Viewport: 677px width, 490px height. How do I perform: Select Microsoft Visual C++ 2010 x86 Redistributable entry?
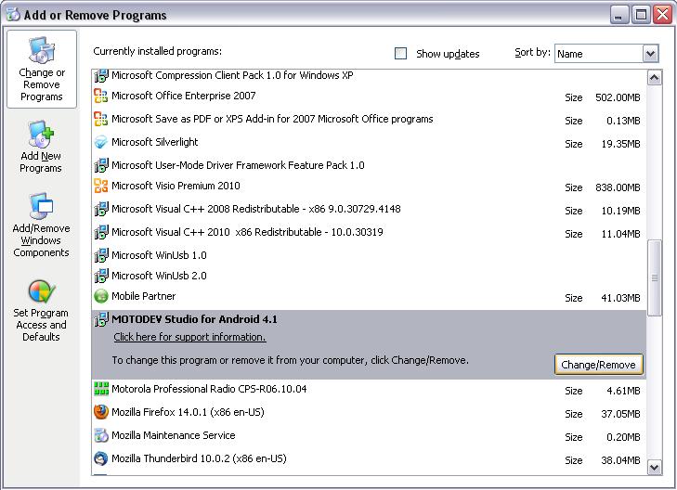(x=370, y=233)
